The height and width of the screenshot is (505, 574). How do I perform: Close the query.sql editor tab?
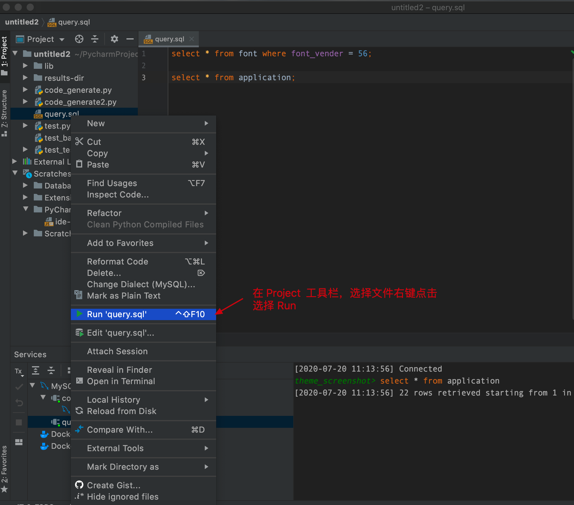[x=192, y=39]
